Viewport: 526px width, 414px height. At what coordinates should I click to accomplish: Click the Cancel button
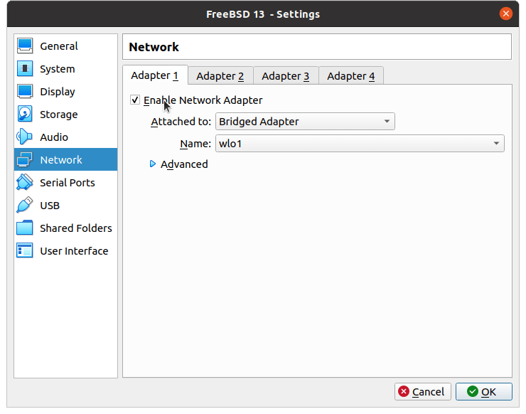(423, 391)
